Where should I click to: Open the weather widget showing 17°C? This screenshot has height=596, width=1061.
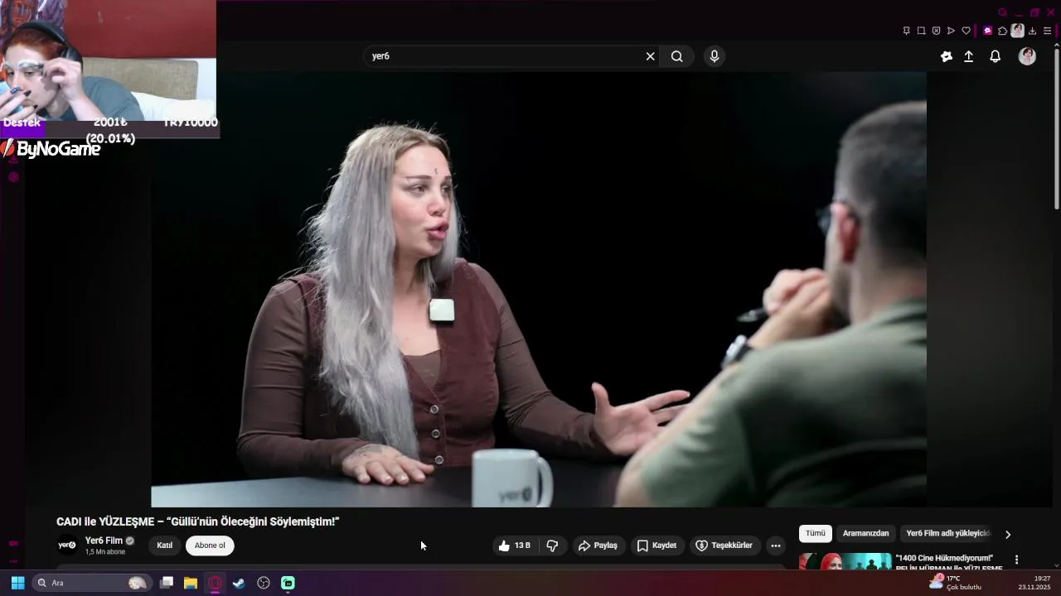(955, 583)
